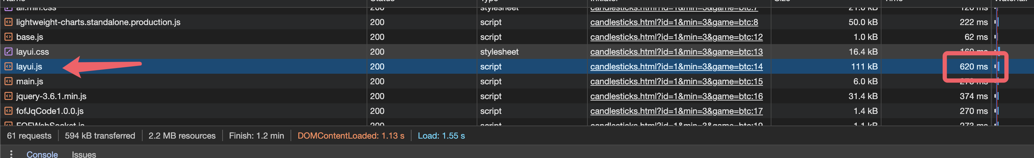The height and width of the screenshot is (158, 1034).
Task: Click the 1.0 kB size cell
Action: [x=865, y=37]
